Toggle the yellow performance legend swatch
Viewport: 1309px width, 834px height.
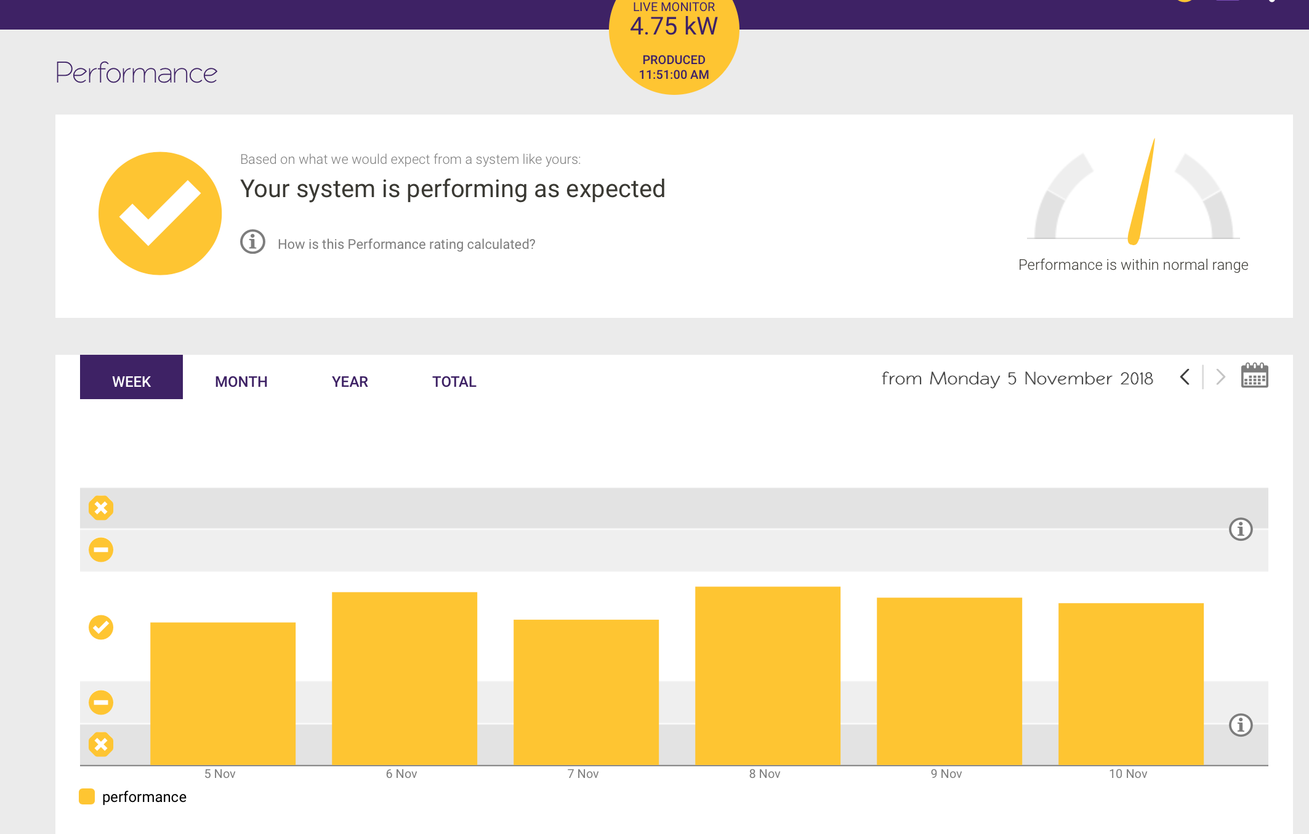(x=87, y=796)
